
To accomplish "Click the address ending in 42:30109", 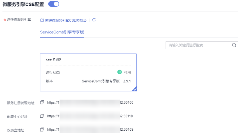I will 90,130.
